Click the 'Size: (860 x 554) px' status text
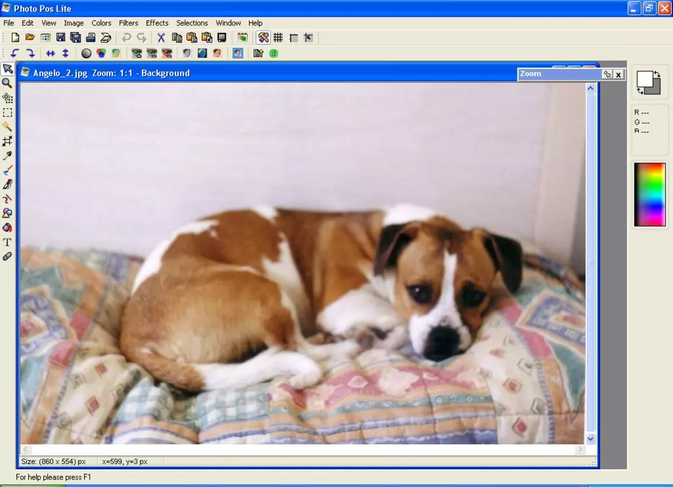The width and height of the screenshot is (673, 487). 53,461
